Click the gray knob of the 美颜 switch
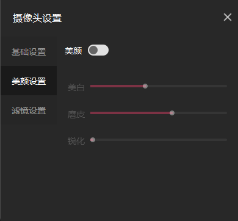The width and height of the screenshot is (238, 221). (x=93, y=50)
